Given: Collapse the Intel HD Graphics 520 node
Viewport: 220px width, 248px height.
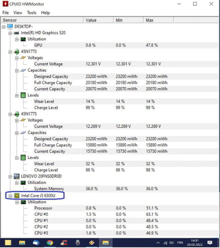Looking at the screenshot, I should (10, 33).
